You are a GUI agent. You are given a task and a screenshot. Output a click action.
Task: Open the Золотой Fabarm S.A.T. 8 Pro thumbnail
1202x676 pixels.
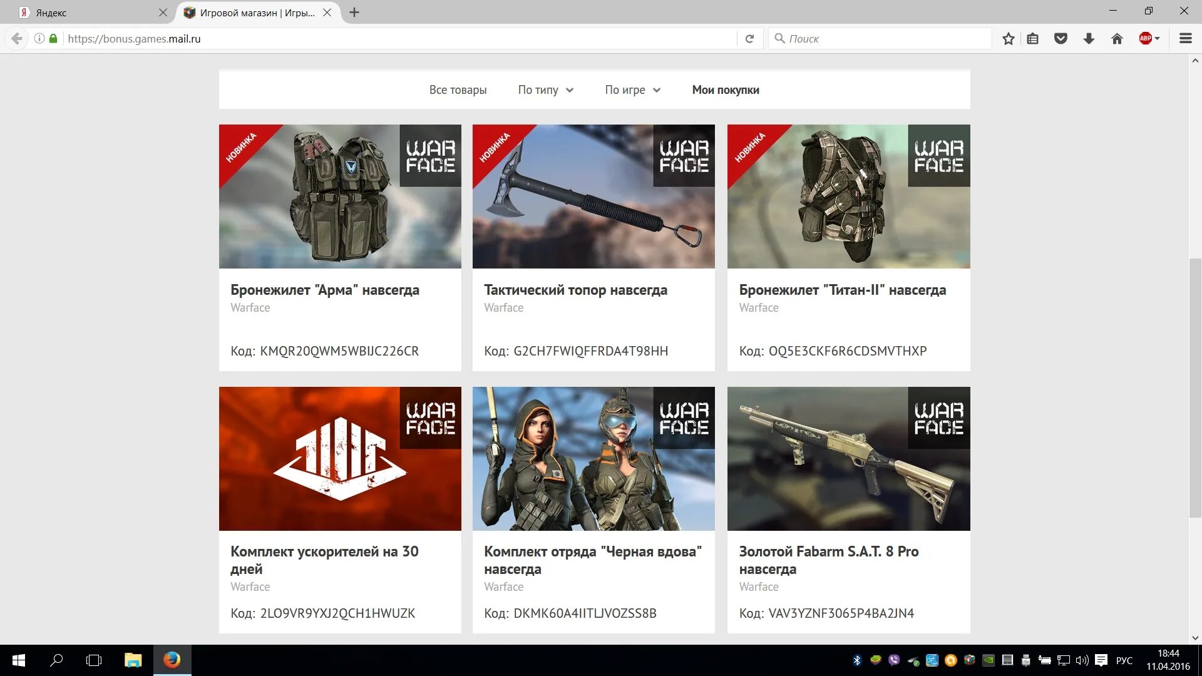[x=848, y=459]
